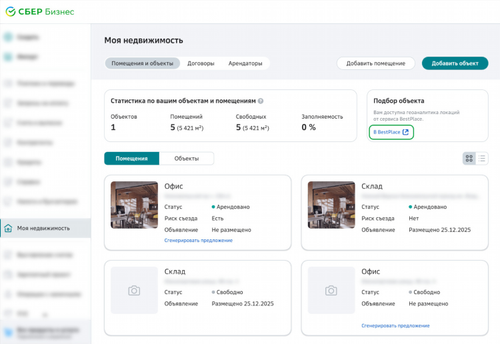Click the Помещений 5 (5 421 м²) value
500x344 pixels.
click(187, 127)
